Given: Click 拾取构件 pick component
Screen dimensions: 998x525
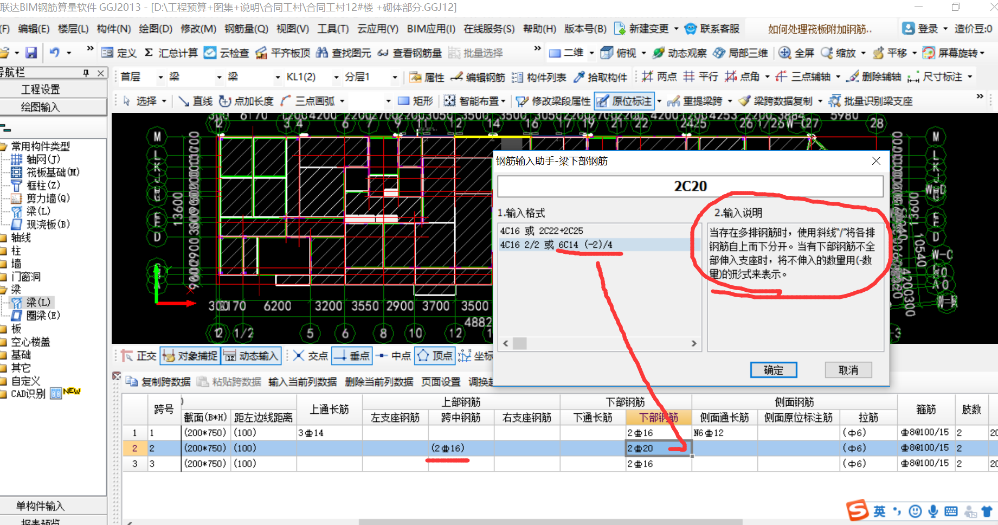Looking at the screenshot, I should click(x=600, y=77).
